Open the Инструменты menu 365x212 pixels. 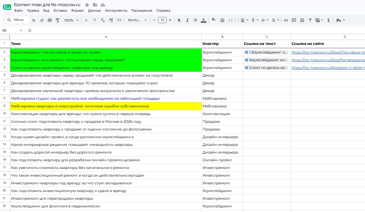pyautogui.click(x=116, y=10)
